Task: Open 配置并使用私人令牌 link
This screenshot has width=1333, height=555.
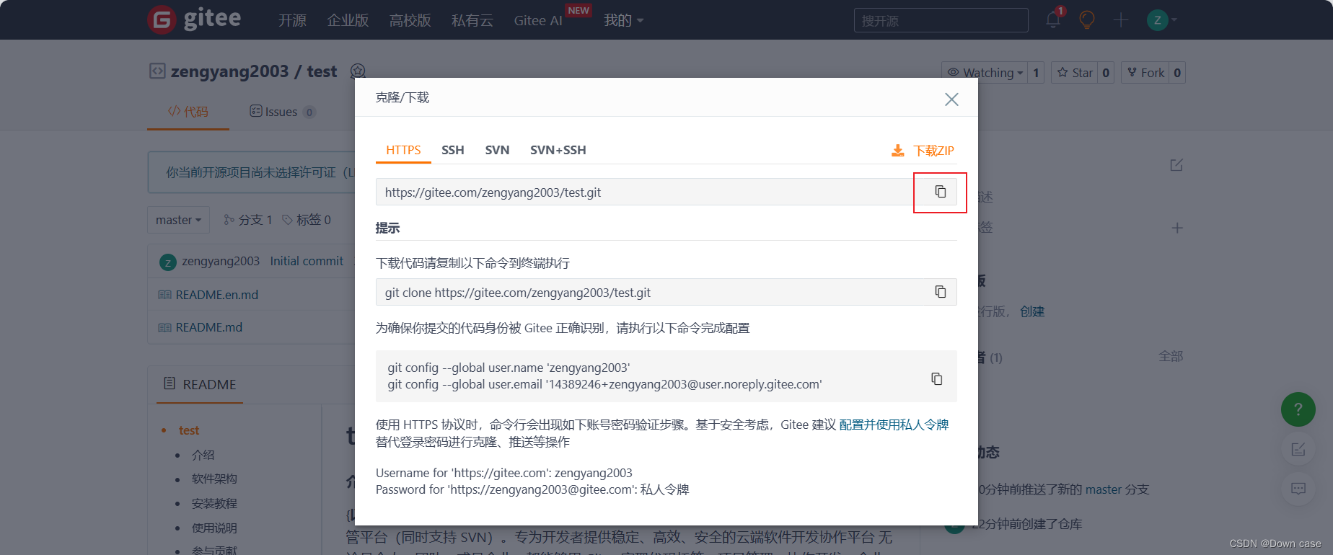Action: (894, 425)
